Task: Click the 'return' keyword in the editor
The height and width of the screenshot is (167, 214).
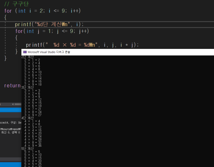Action: tap(12, 86)
